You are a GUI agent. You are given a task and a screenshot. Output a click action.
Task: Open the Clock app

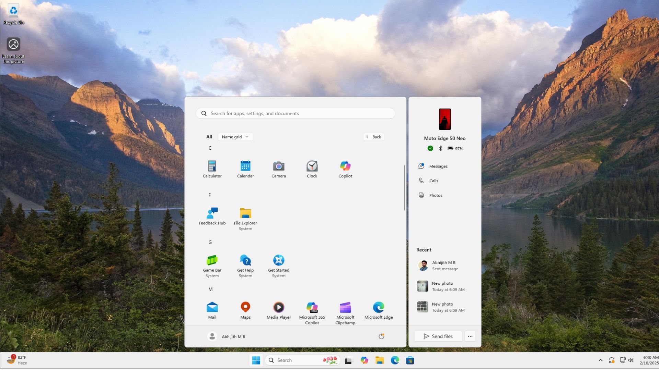click(x=312, y=169)
